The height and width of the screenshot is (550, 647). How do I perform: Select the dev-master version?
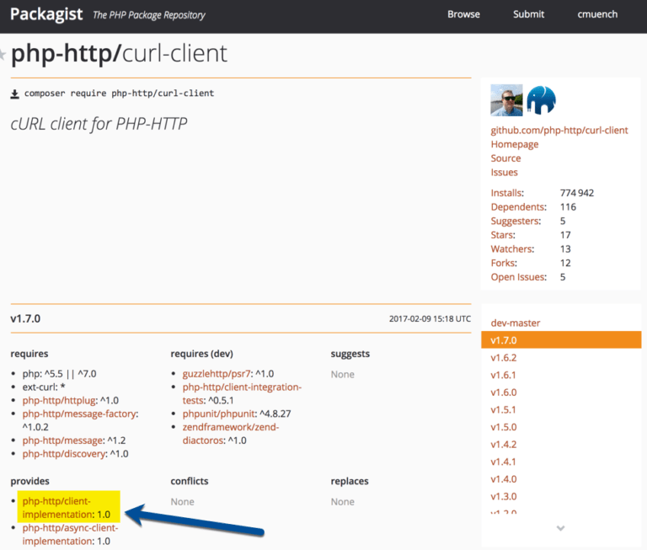[516, 323]
